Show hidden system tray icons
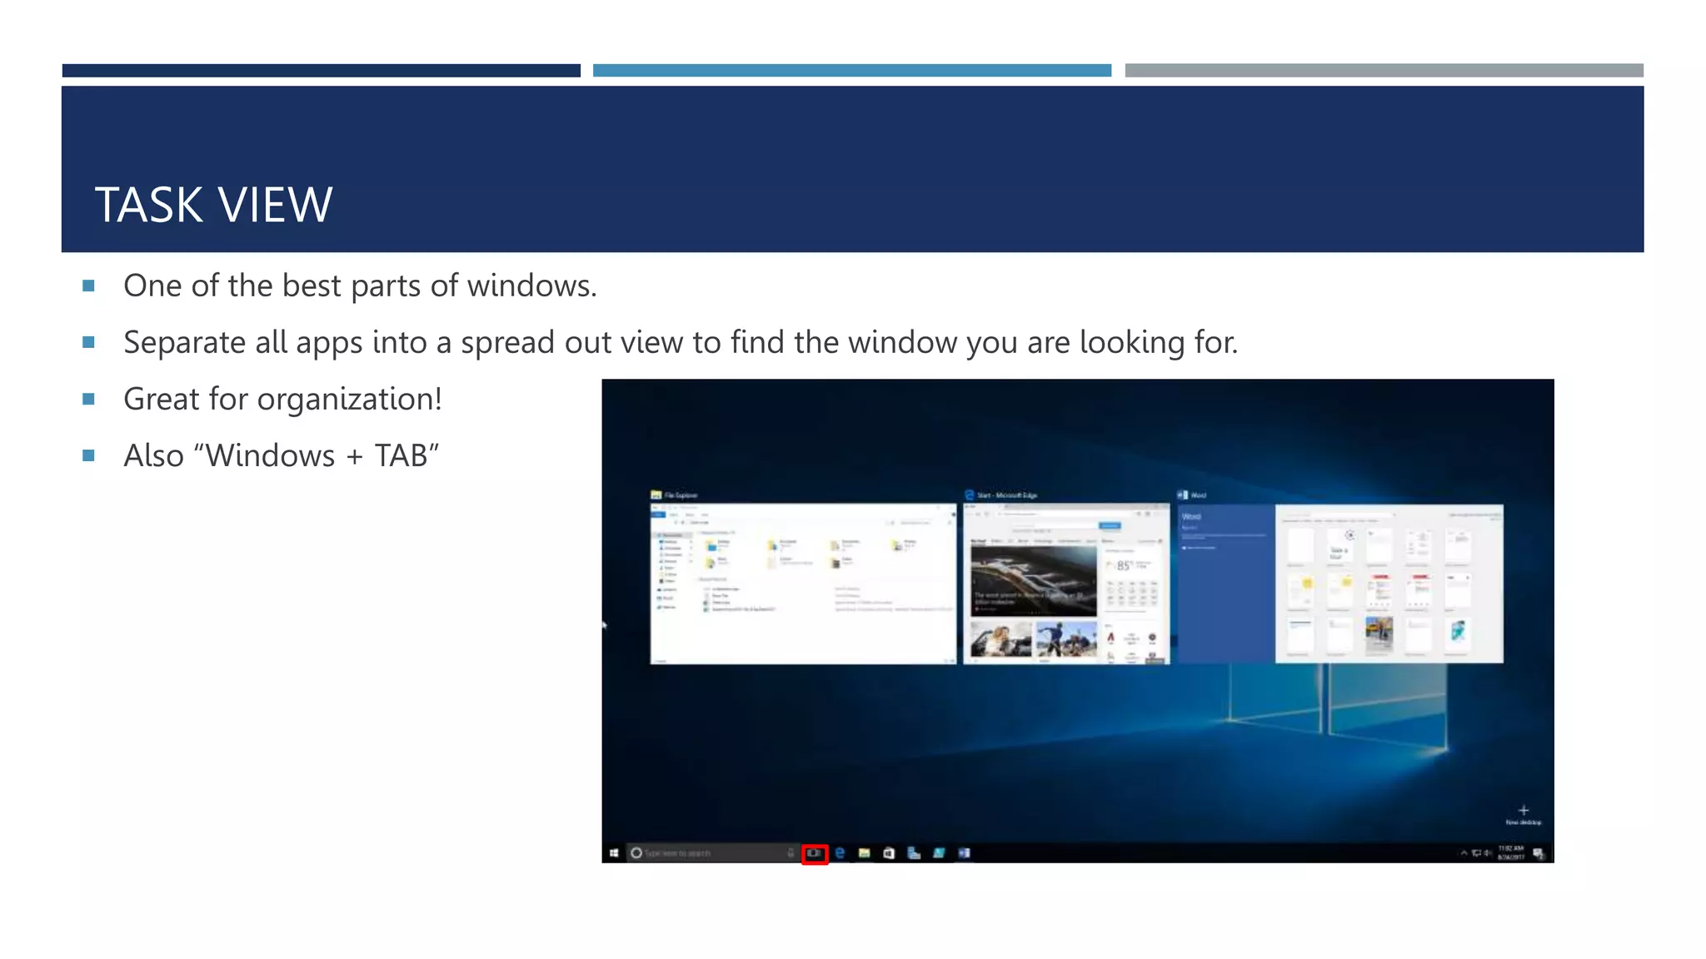 pyautogui.click(x=1463, y=852)
